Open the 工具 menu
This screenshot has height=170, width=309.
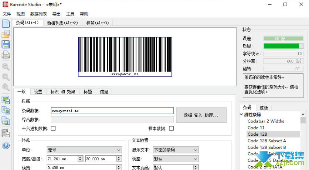click(x=70, y=14)
